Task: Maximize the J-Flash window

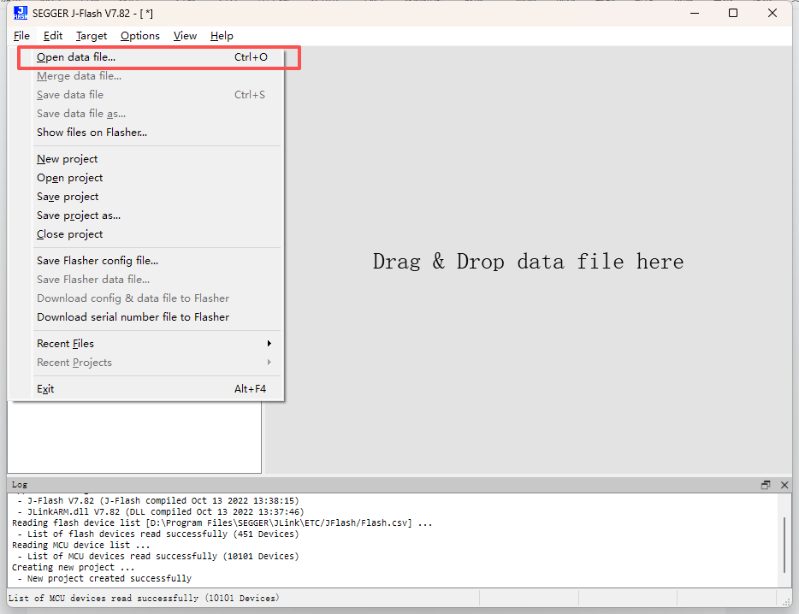Action: click(733, 13)
